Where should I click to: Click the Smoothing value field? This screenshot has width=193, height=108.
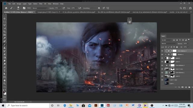coord(93,8)
